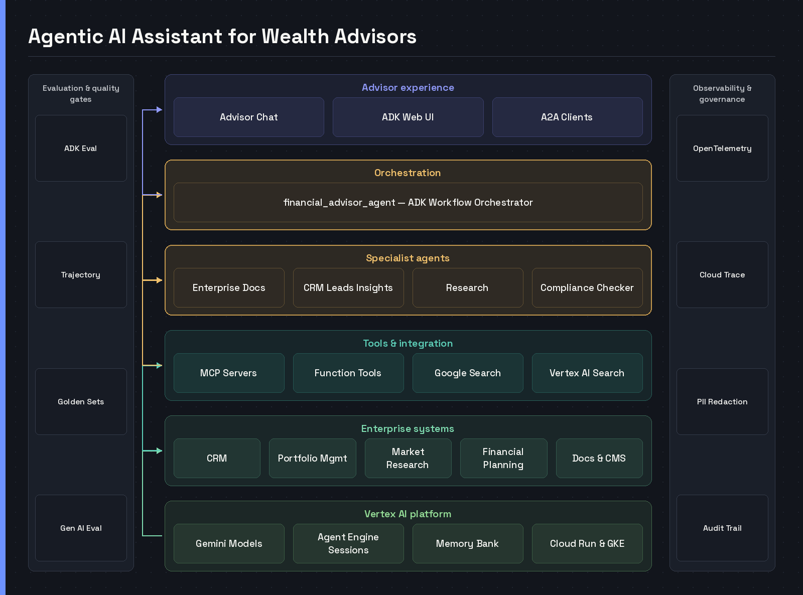Select the CRM Leads Insights box
The width and height of the screenshot is (803, 595).
point(348,287)
